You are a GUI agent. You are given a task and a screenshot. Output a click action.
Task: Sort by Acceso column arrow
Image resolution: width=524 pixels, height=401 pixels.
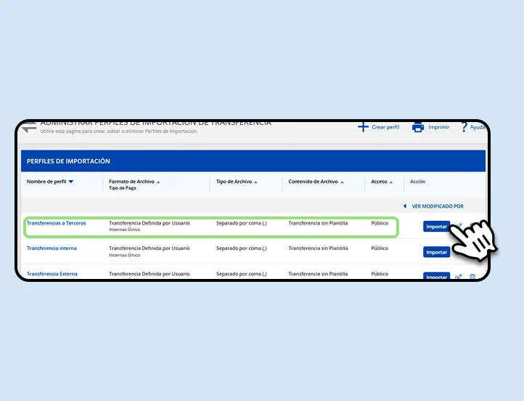click(x=391, y=182)
